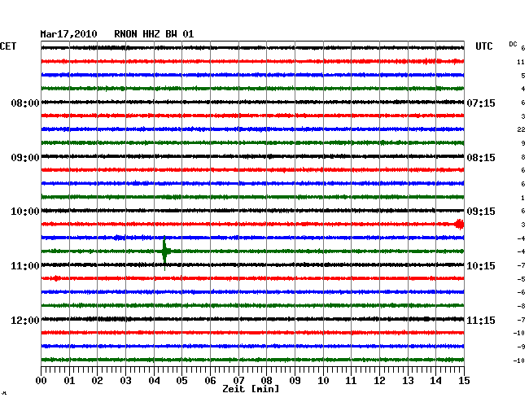This screenshot has height=402, width=529.
Task: Select the DC value -9
Action: pos(521,347)
